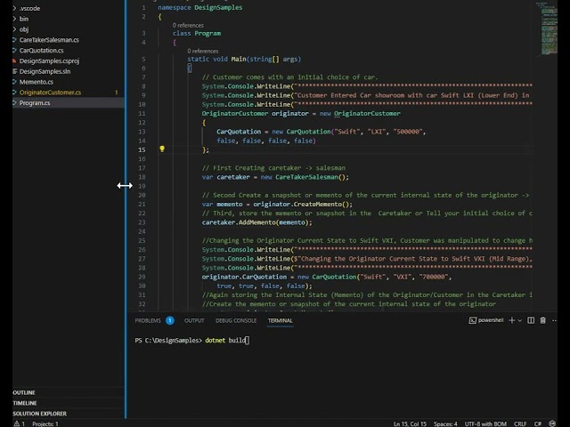
Task: Open CarQuotation.cs file
Action: pyautogui.click(x=68, y=50)
